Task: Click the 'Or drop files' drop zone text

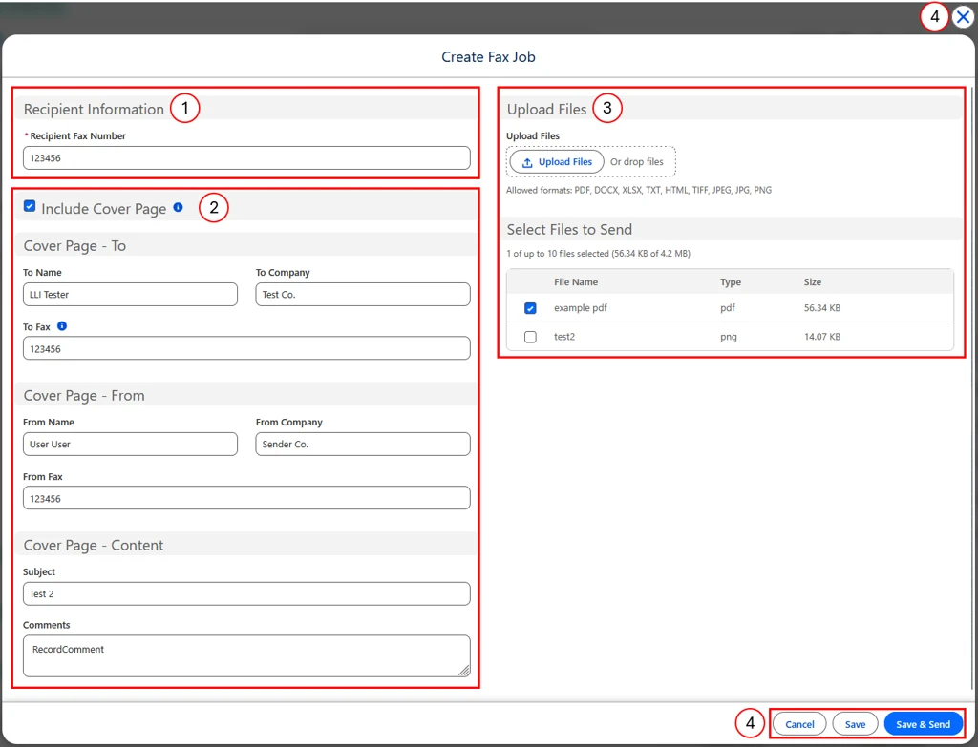Action: coord(636,162)
